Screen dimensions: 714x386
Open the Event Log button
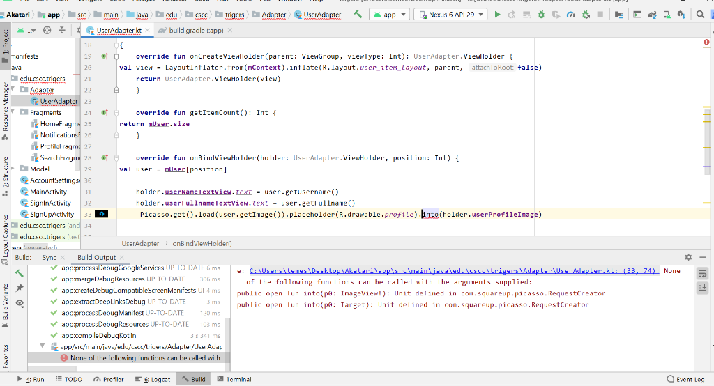[686, 379]
